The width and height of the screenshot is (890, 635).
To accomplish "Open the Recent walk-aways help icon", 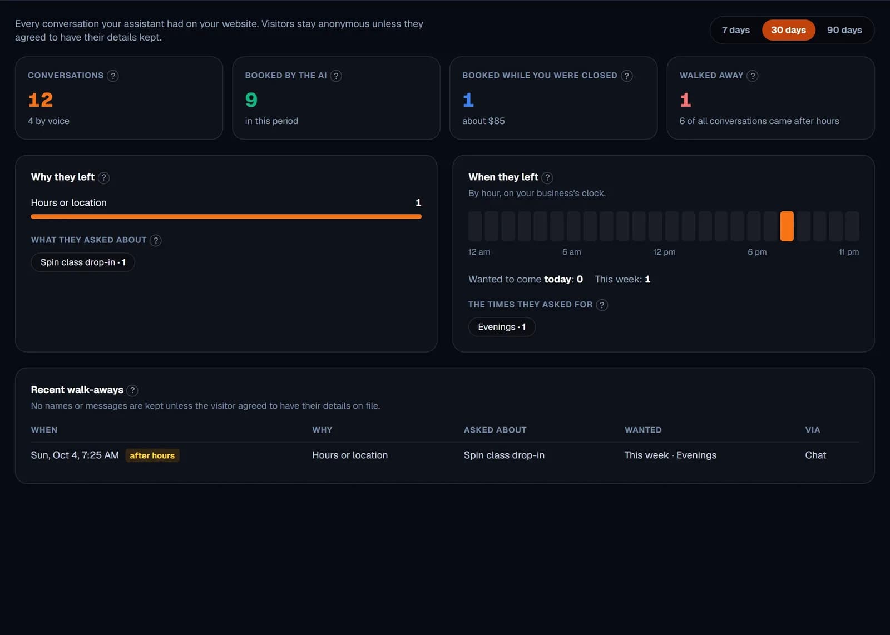I will click(x=132, y=390).
